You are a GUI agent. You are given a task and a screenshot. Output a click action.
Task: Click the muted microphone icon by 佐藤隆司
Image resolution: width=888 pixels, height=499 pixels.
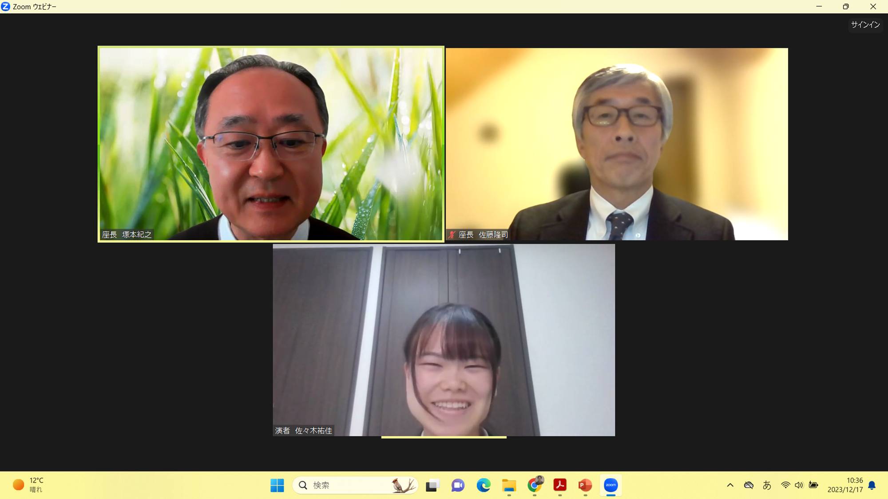pyautogui.click(x=452, y=235)
